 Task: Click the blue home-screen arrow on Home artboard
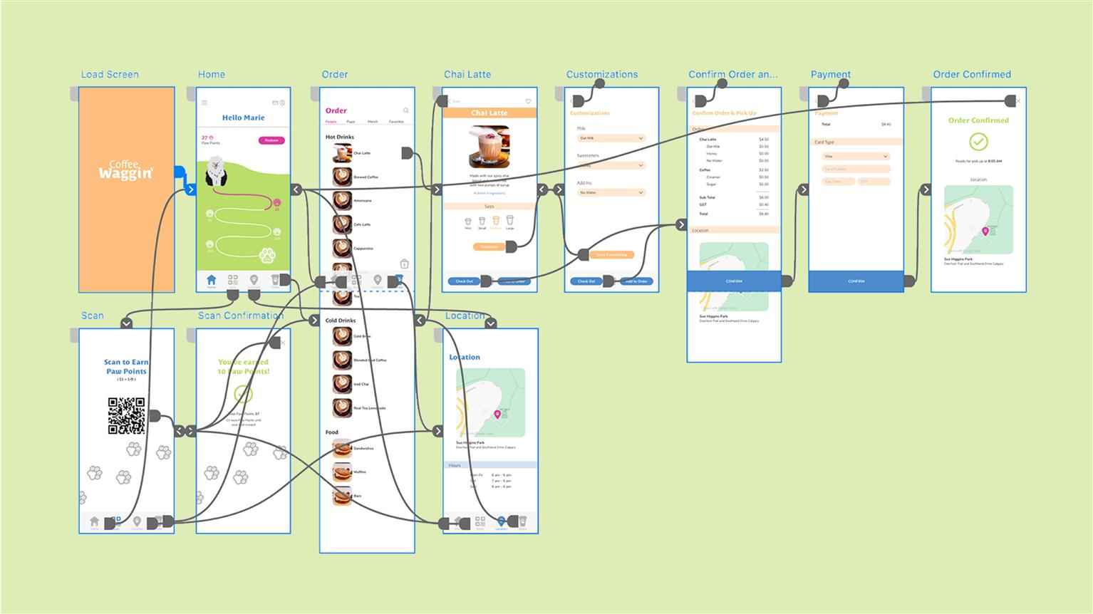(190, 189)
